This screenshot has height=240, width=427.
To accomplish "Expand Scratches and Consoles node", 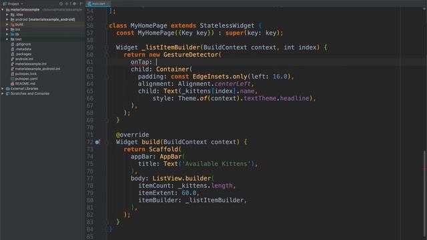I will [x=3, y=93].
